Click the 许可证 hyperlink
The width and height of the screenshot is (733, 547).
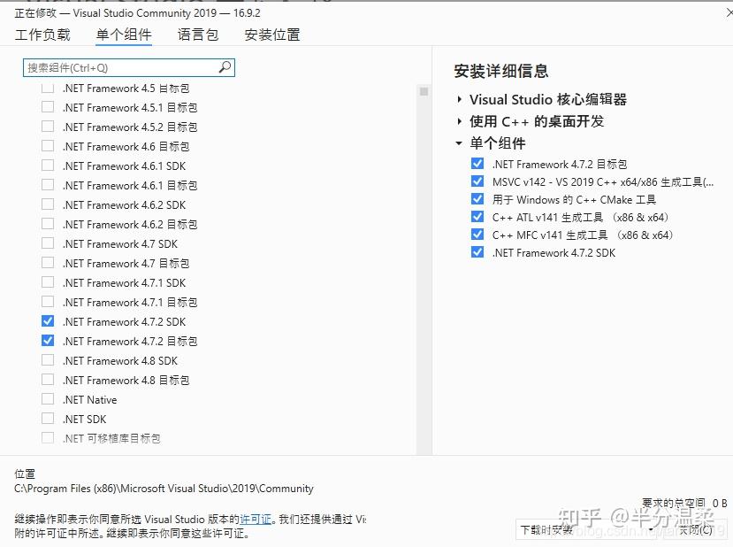click(254, 518)
